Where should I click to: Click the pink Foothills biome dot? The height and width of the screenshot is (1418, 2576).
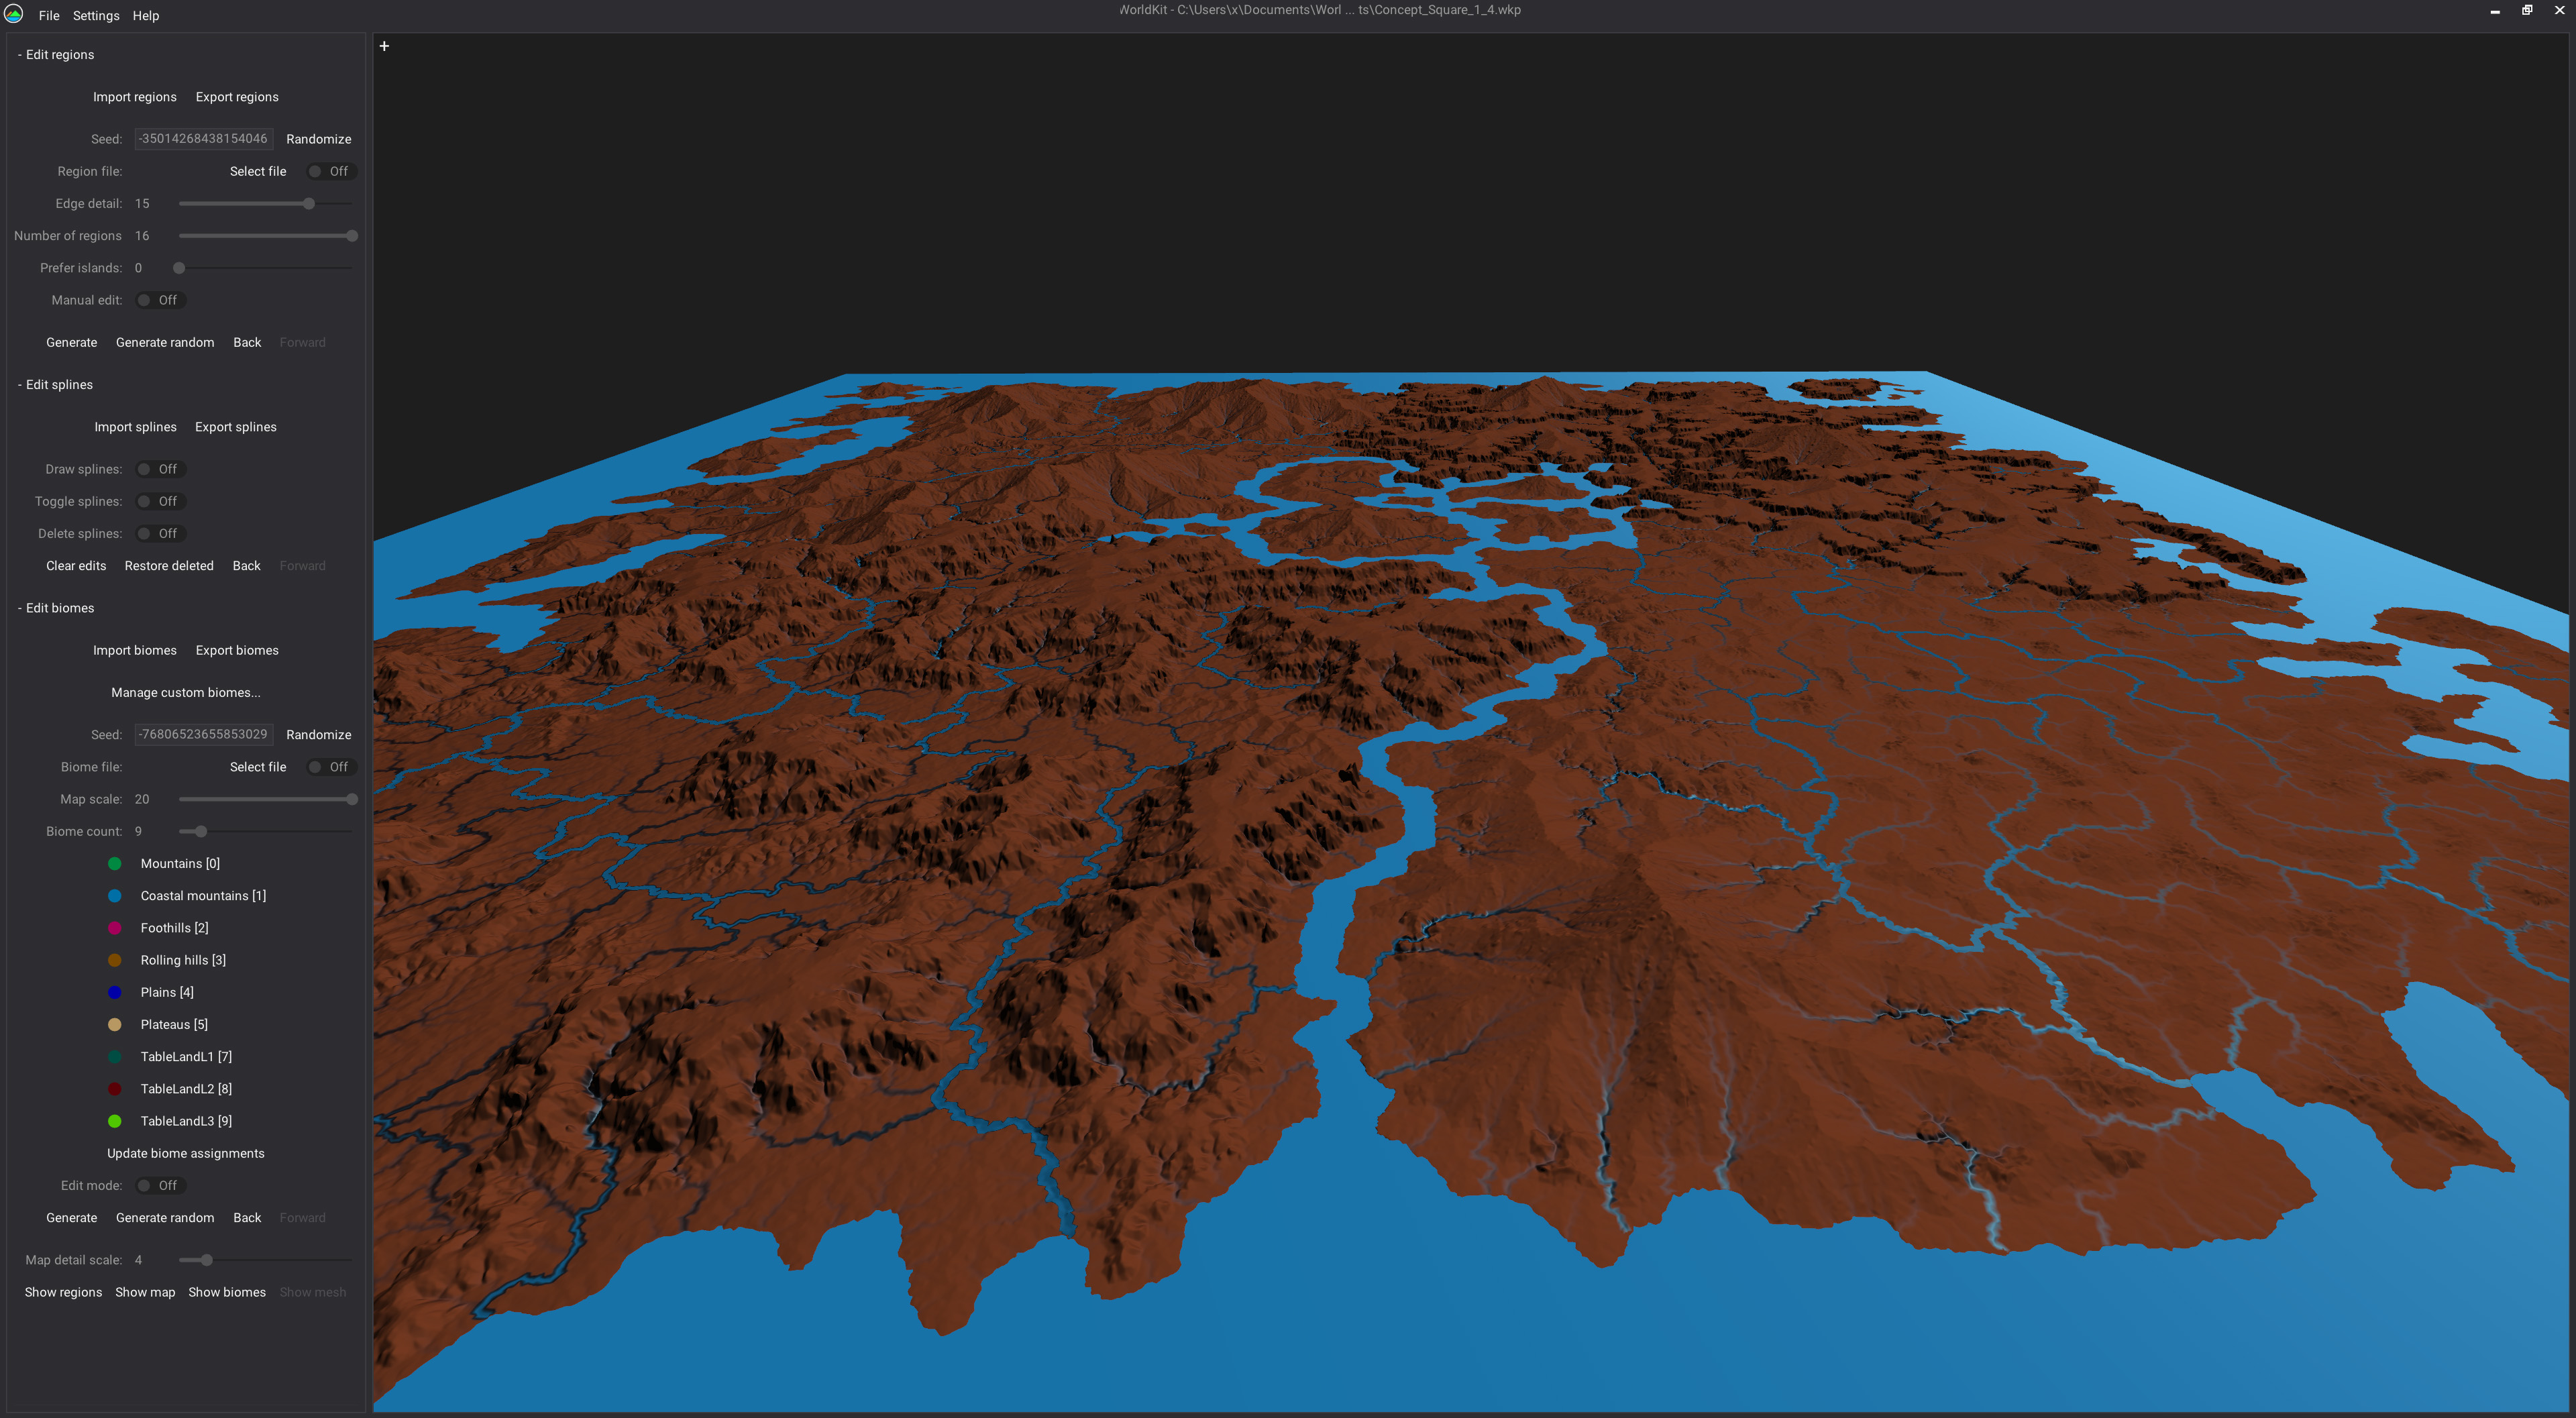[115, 928]
